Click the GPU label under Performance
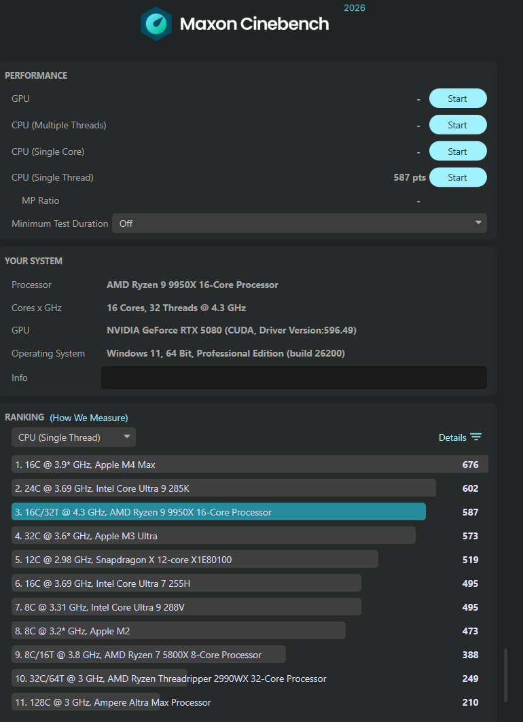The width and height of the screenshot is (523, 722). coord(21,98)
